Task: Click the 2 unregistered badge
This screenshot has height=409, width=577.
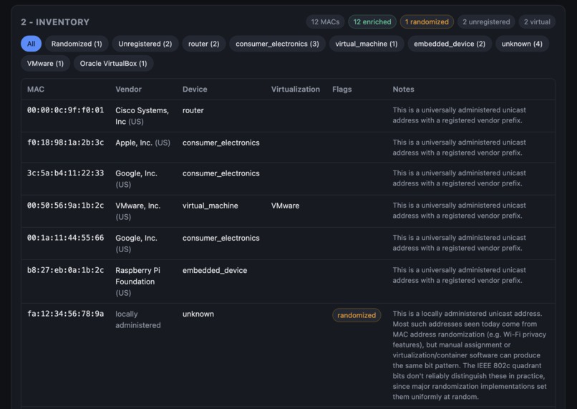Action: click(x=486, y=21)
